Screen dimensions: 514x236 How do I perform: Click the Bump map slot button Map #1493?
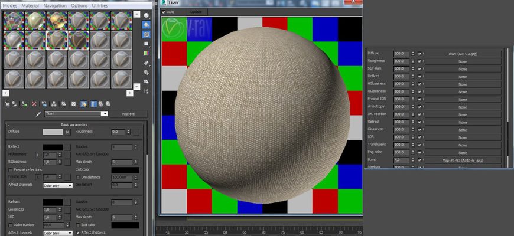pos(463,160)
